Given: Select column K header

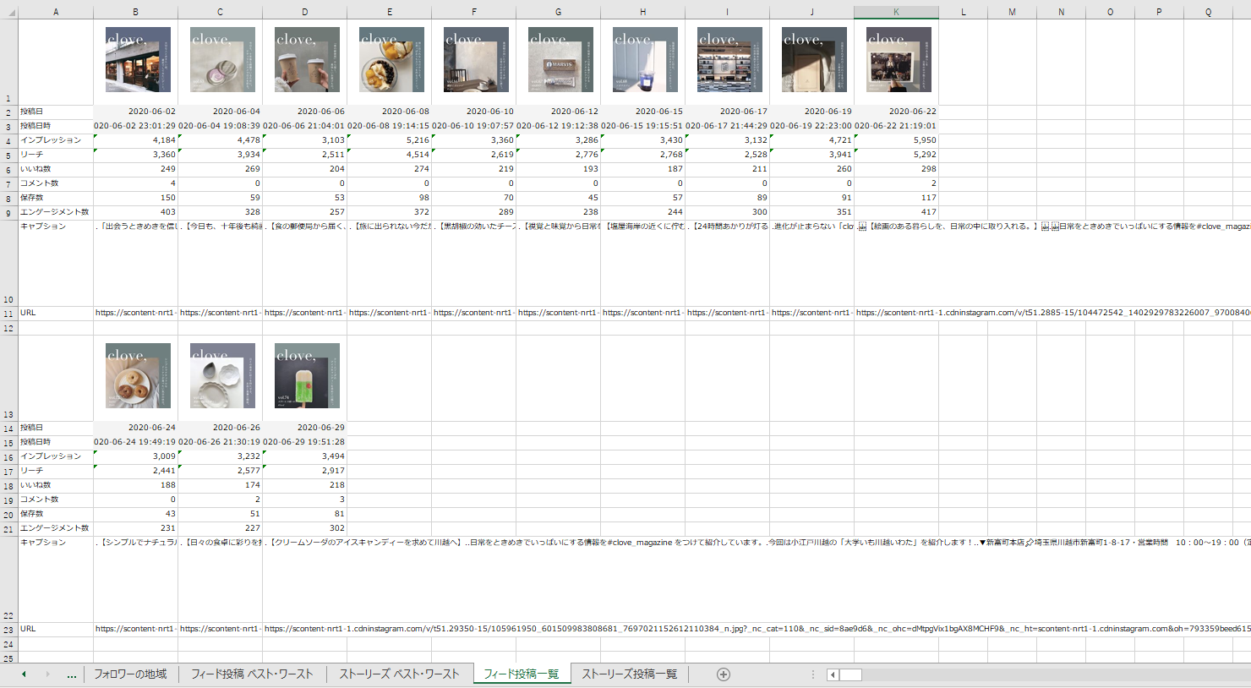Looking at the screenshot, I should click(896, 12).
